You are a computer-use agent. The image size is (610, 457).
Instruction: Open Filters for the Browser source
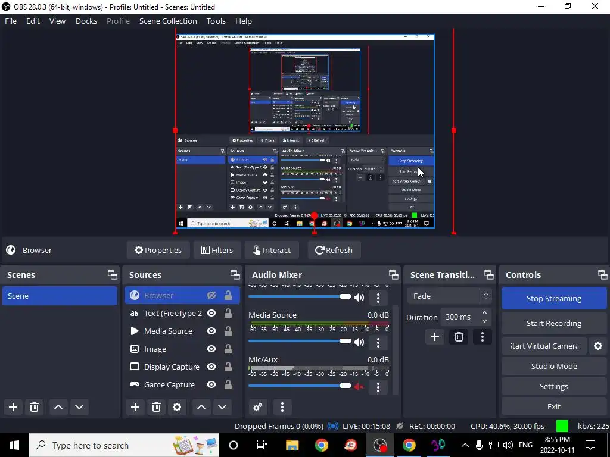pos(217,250)
